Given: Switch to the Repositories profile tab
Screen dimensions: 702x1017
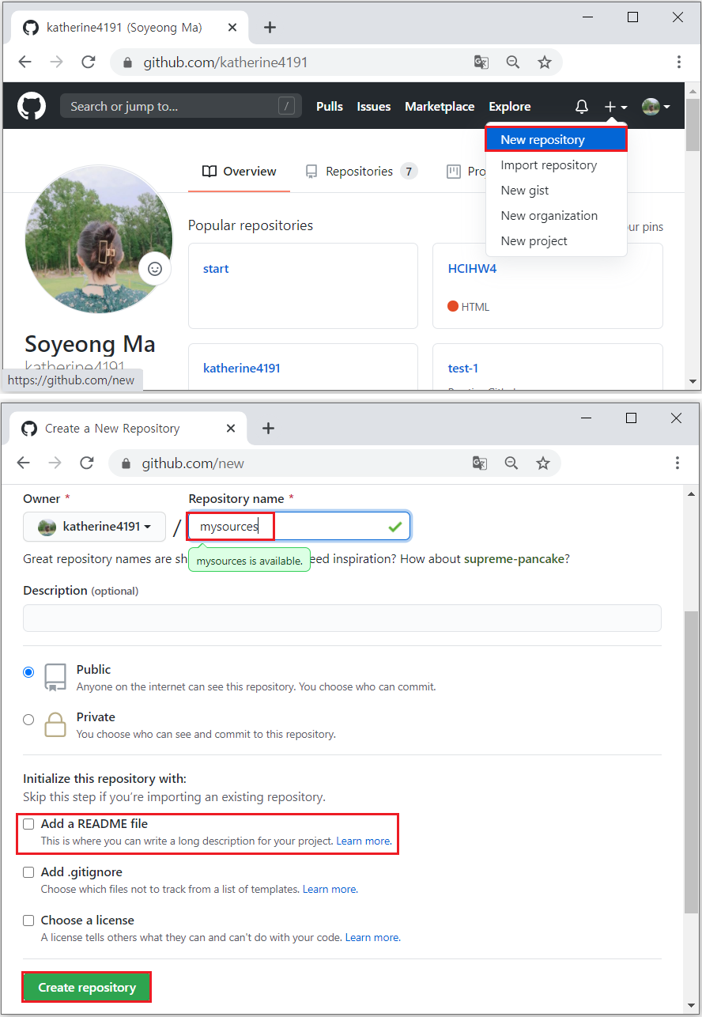Looking at the screenshot, I should click(361, 171).
